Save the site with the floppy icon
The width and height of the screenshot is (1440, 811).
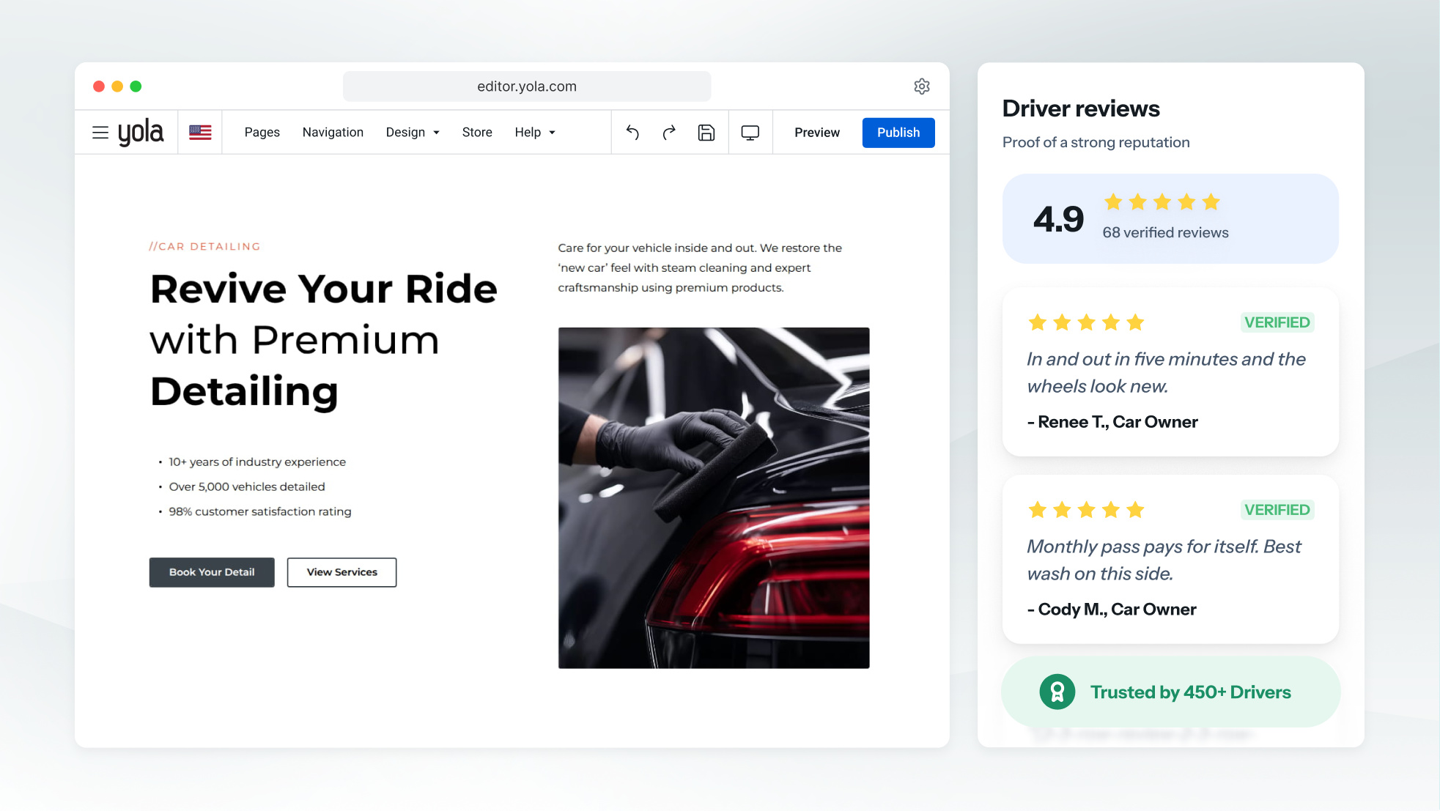click(706, 133)
